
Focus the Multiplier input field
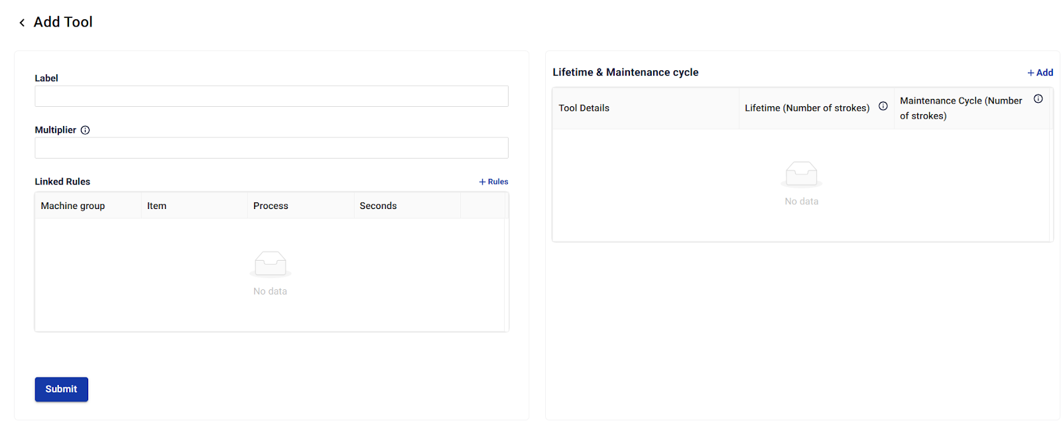point(271,148)
